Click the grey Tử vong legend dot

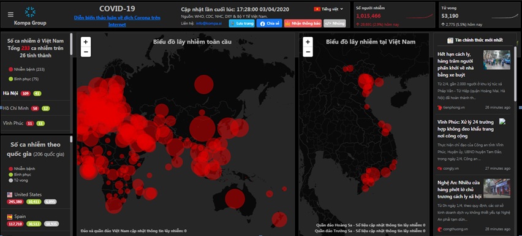tap(10, 180)
